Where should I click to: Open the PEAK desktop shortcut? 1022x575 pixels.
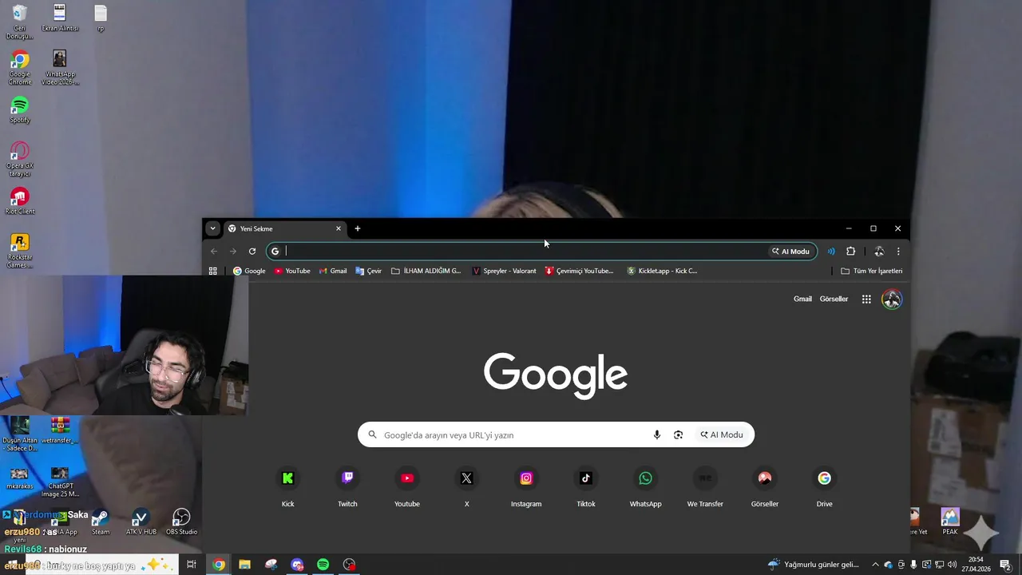click(x=949, y=522)
